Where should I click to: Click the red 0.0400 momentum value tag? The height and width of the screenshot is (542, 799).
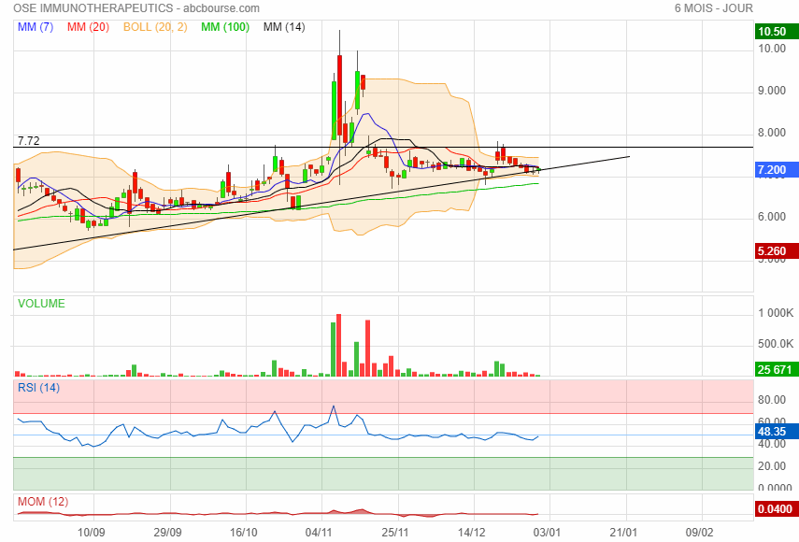pyautogui.click(x=776, y=509)
